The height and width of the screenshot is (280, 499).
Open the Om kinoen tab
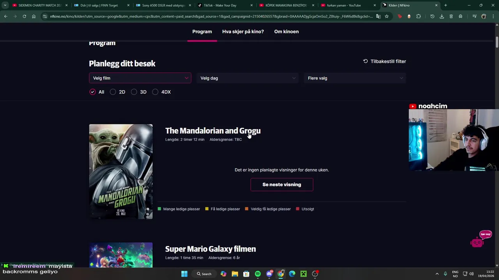point(287,31)
